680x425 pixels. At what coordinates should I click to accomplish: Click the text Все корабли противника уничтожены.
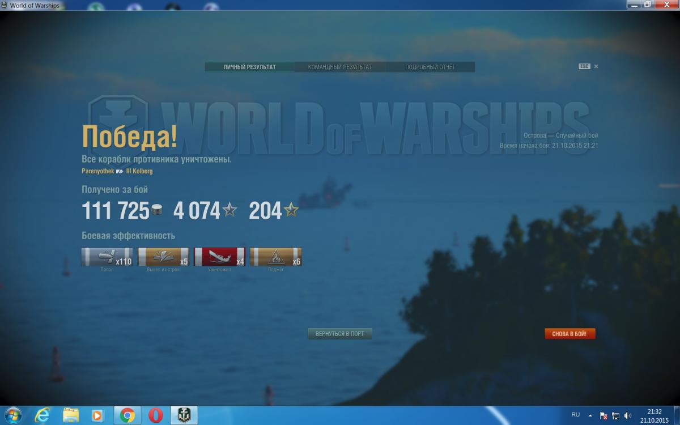[x=157, y=159]
